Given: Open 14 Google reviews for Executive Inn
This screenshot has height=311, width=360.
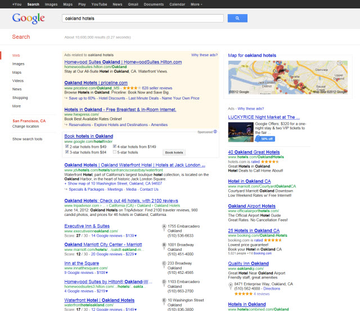Looking at the screenshot, I should 107,236.
